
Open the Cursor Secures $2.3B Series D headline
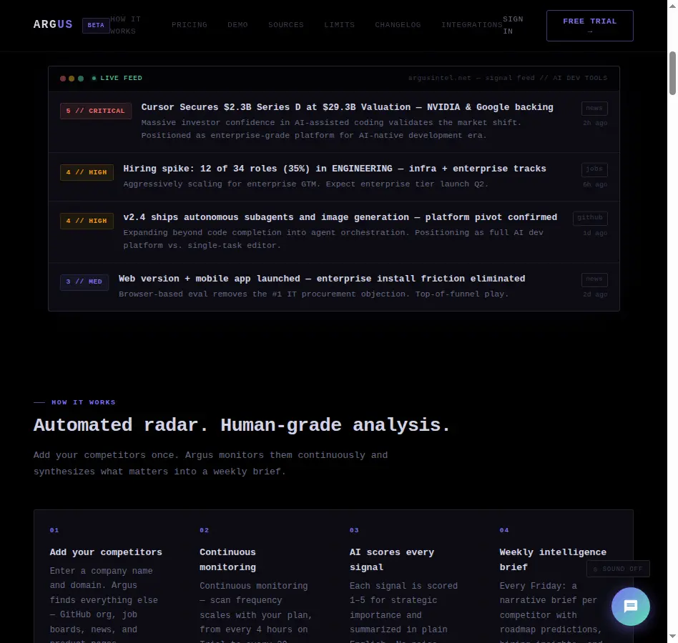347,107
